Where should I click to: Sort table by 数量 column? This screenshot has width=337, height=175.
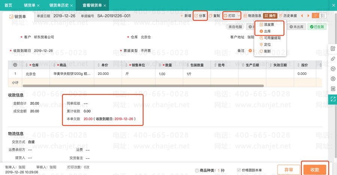(160, 65)
